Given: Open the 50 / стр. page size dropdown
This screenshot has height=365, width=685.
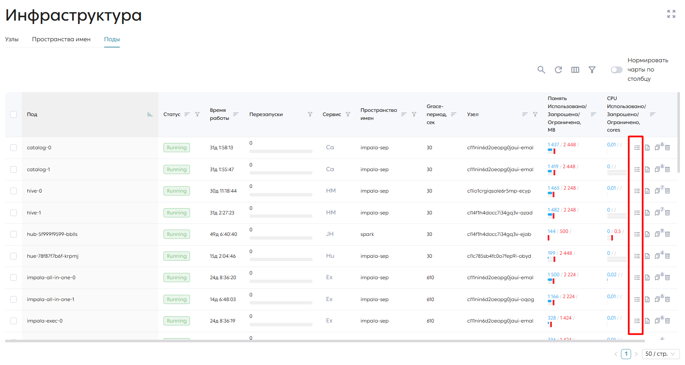Looking at the screenshot, I should point(661,354).
